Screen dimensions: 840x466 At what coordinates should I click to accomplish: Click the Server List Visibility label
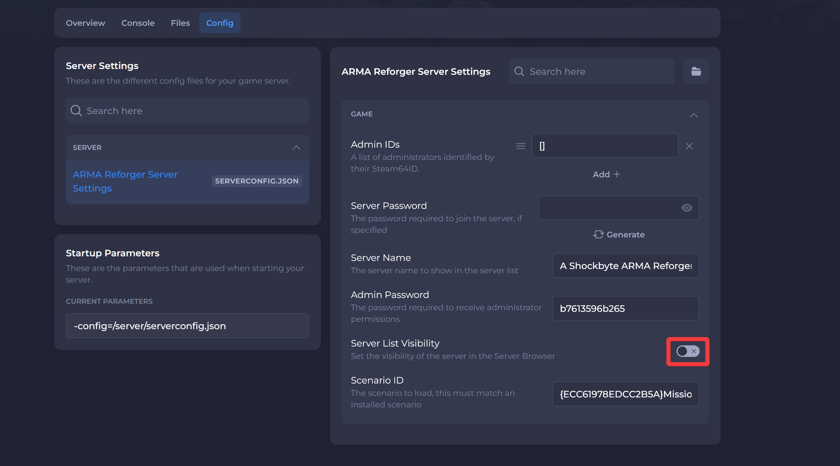pyautogui.click(x=395, y=343)
